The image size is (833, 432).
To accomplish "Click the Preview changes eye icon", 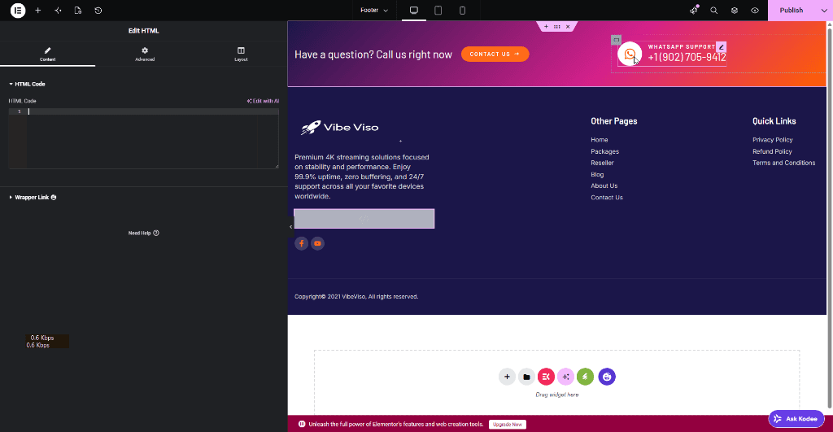I will click(x=755, y=10).
